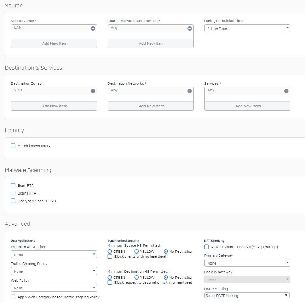Image resolution: width=305 pixels, height=303 pixels.
Task: Tick Rewrite source address (Masquerading)
Action: [x=207, y=247]
